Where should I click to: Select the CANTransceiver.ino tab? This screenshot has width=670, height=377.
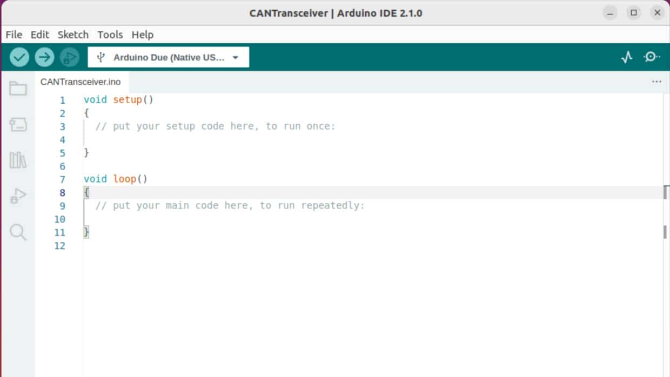point(81,82)
